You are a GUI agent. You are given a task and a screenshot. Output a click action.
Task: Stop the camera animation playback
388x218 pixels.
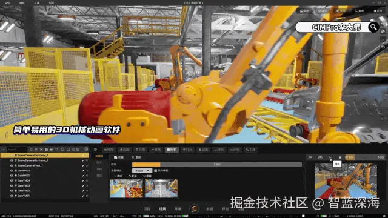click(x=340, y=157)
